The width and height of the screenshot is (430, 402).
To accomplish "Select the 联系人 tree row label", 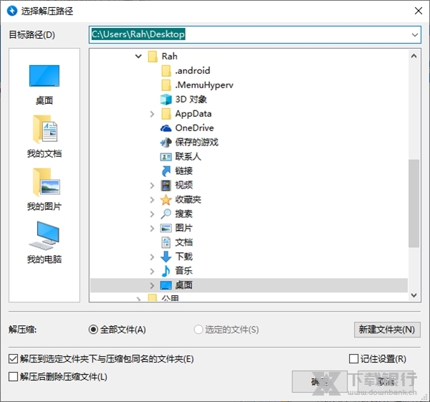I will pyautogui.click(x=188, y=157).
